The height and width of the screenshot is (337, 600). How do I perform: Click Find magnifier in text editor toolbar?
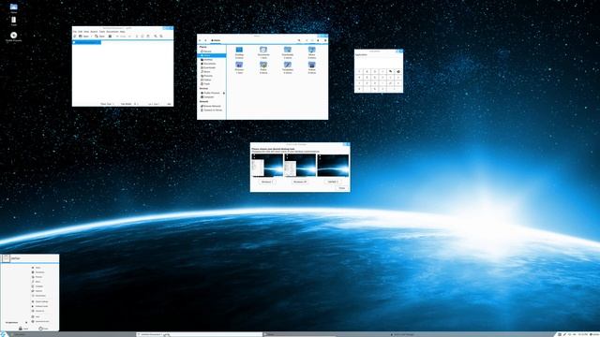click(156, 37)
